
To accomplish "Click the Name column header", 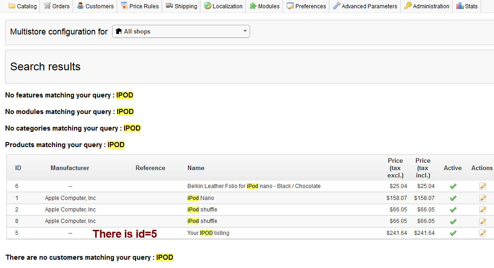I will pyautogui.click(x=196, y=168).
